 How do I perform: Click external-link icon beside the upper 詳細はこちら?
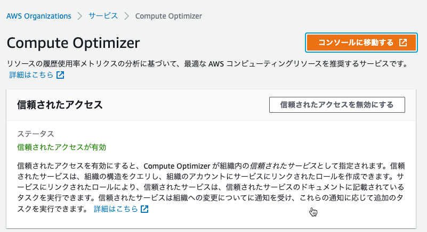[x=60, y=75]
